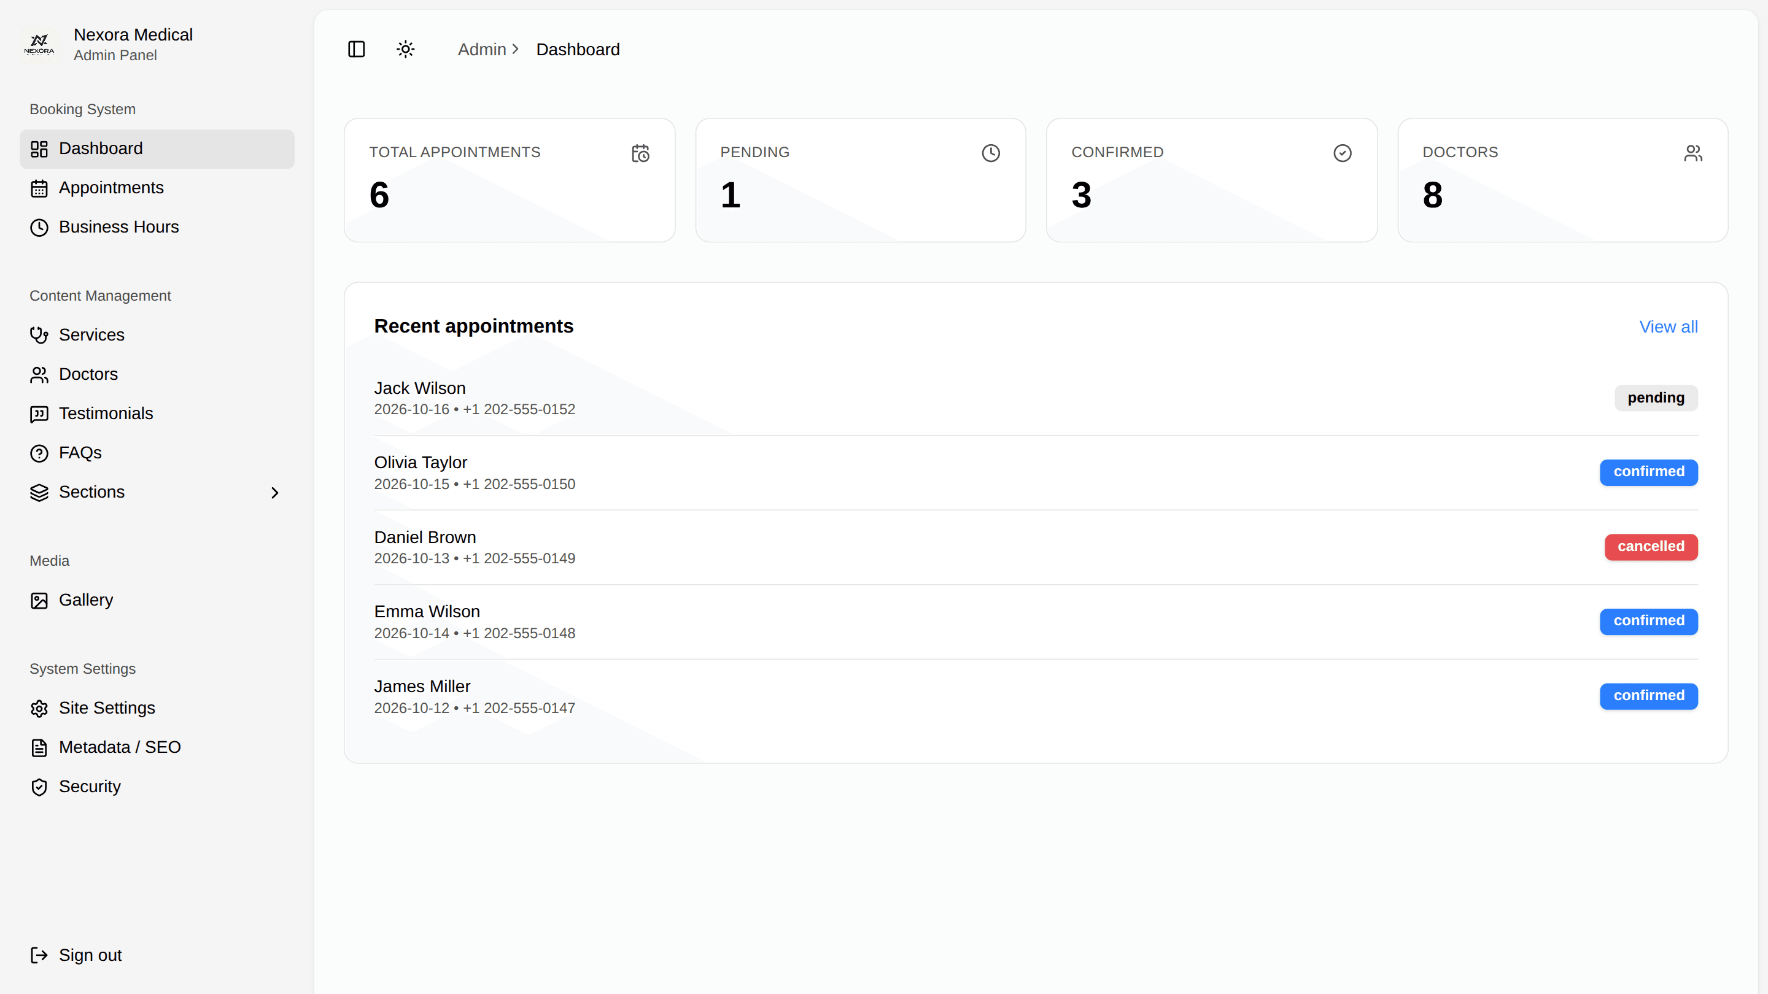This screenshot has width=1768, height=994.
Task: Open the Dashboard menu item
Action: click(157, 149)
